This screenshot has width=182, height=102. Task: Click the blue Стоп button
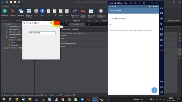(x=42, y=11)
